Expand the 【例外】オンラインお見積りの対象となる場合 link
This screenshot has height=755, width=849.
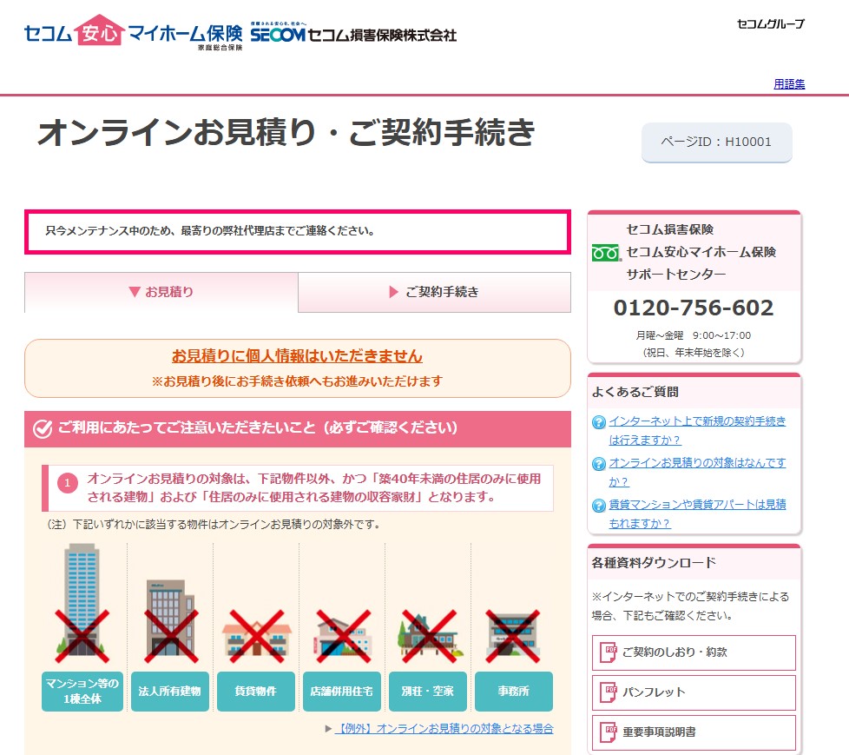point(444,729)
